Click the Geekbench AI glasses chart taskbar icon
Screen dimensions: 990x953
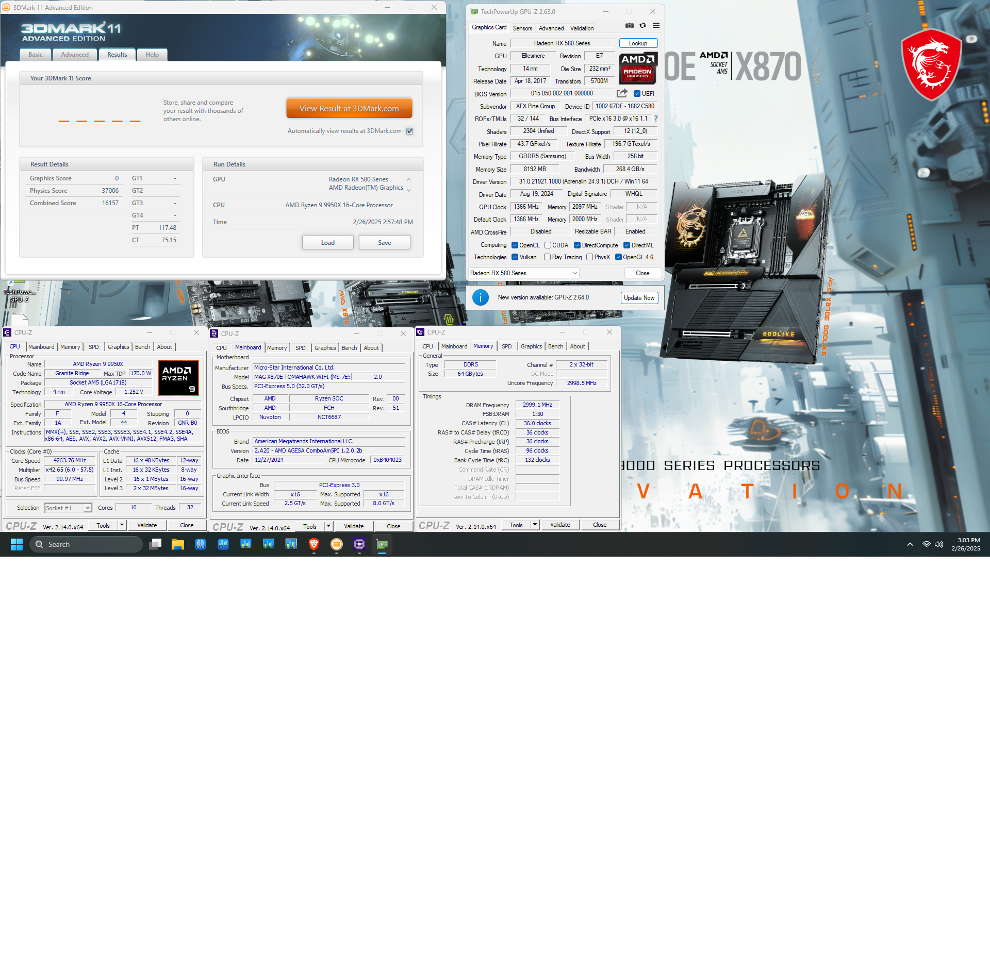pos(223,544)
